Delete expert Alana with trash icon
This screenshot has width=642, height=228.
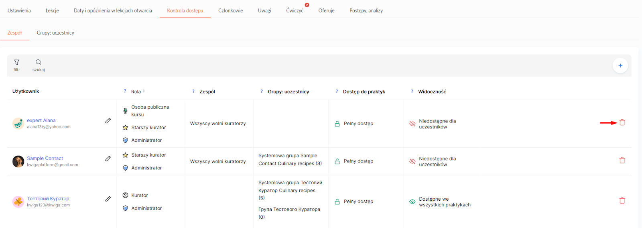pos(622,122)
